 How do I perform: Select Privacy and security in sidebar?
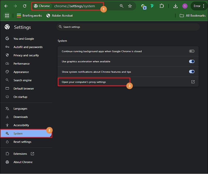click(x=26, y=55)
